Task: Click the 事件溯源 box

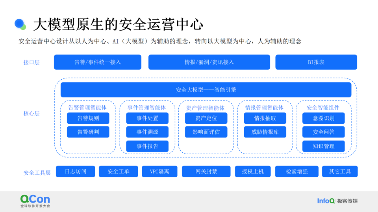Action: pos(147,132)
